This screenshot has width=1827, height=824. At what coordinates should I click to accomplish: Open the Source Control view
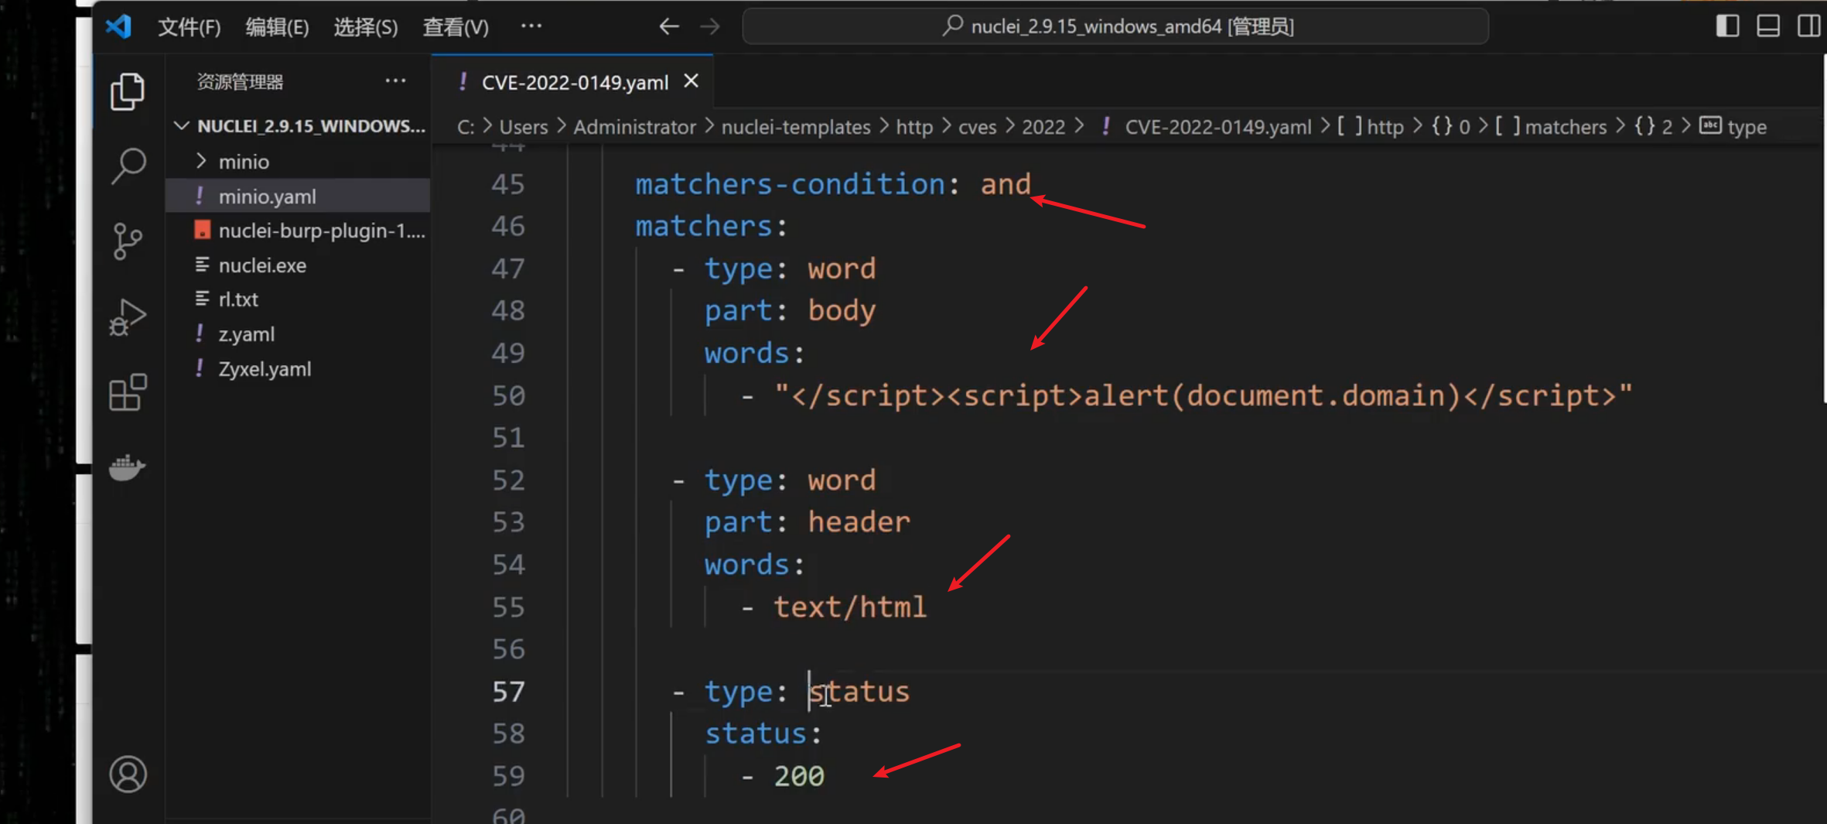[128, 241]
